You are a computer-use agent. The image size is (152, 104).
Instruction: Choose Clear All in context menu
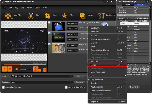[x=107, y=43]
